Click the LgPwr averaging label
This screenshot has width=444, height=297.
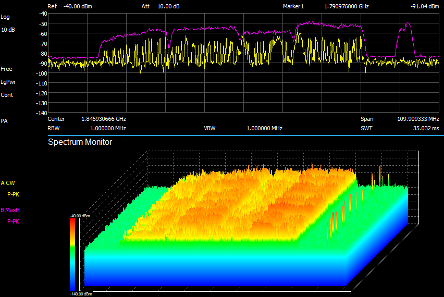pos(8,82)
